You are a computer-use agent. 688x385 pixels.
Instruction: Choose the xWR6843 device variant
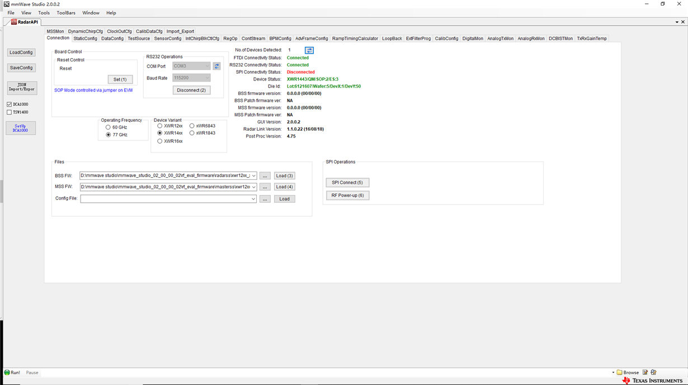coord(192,126)
